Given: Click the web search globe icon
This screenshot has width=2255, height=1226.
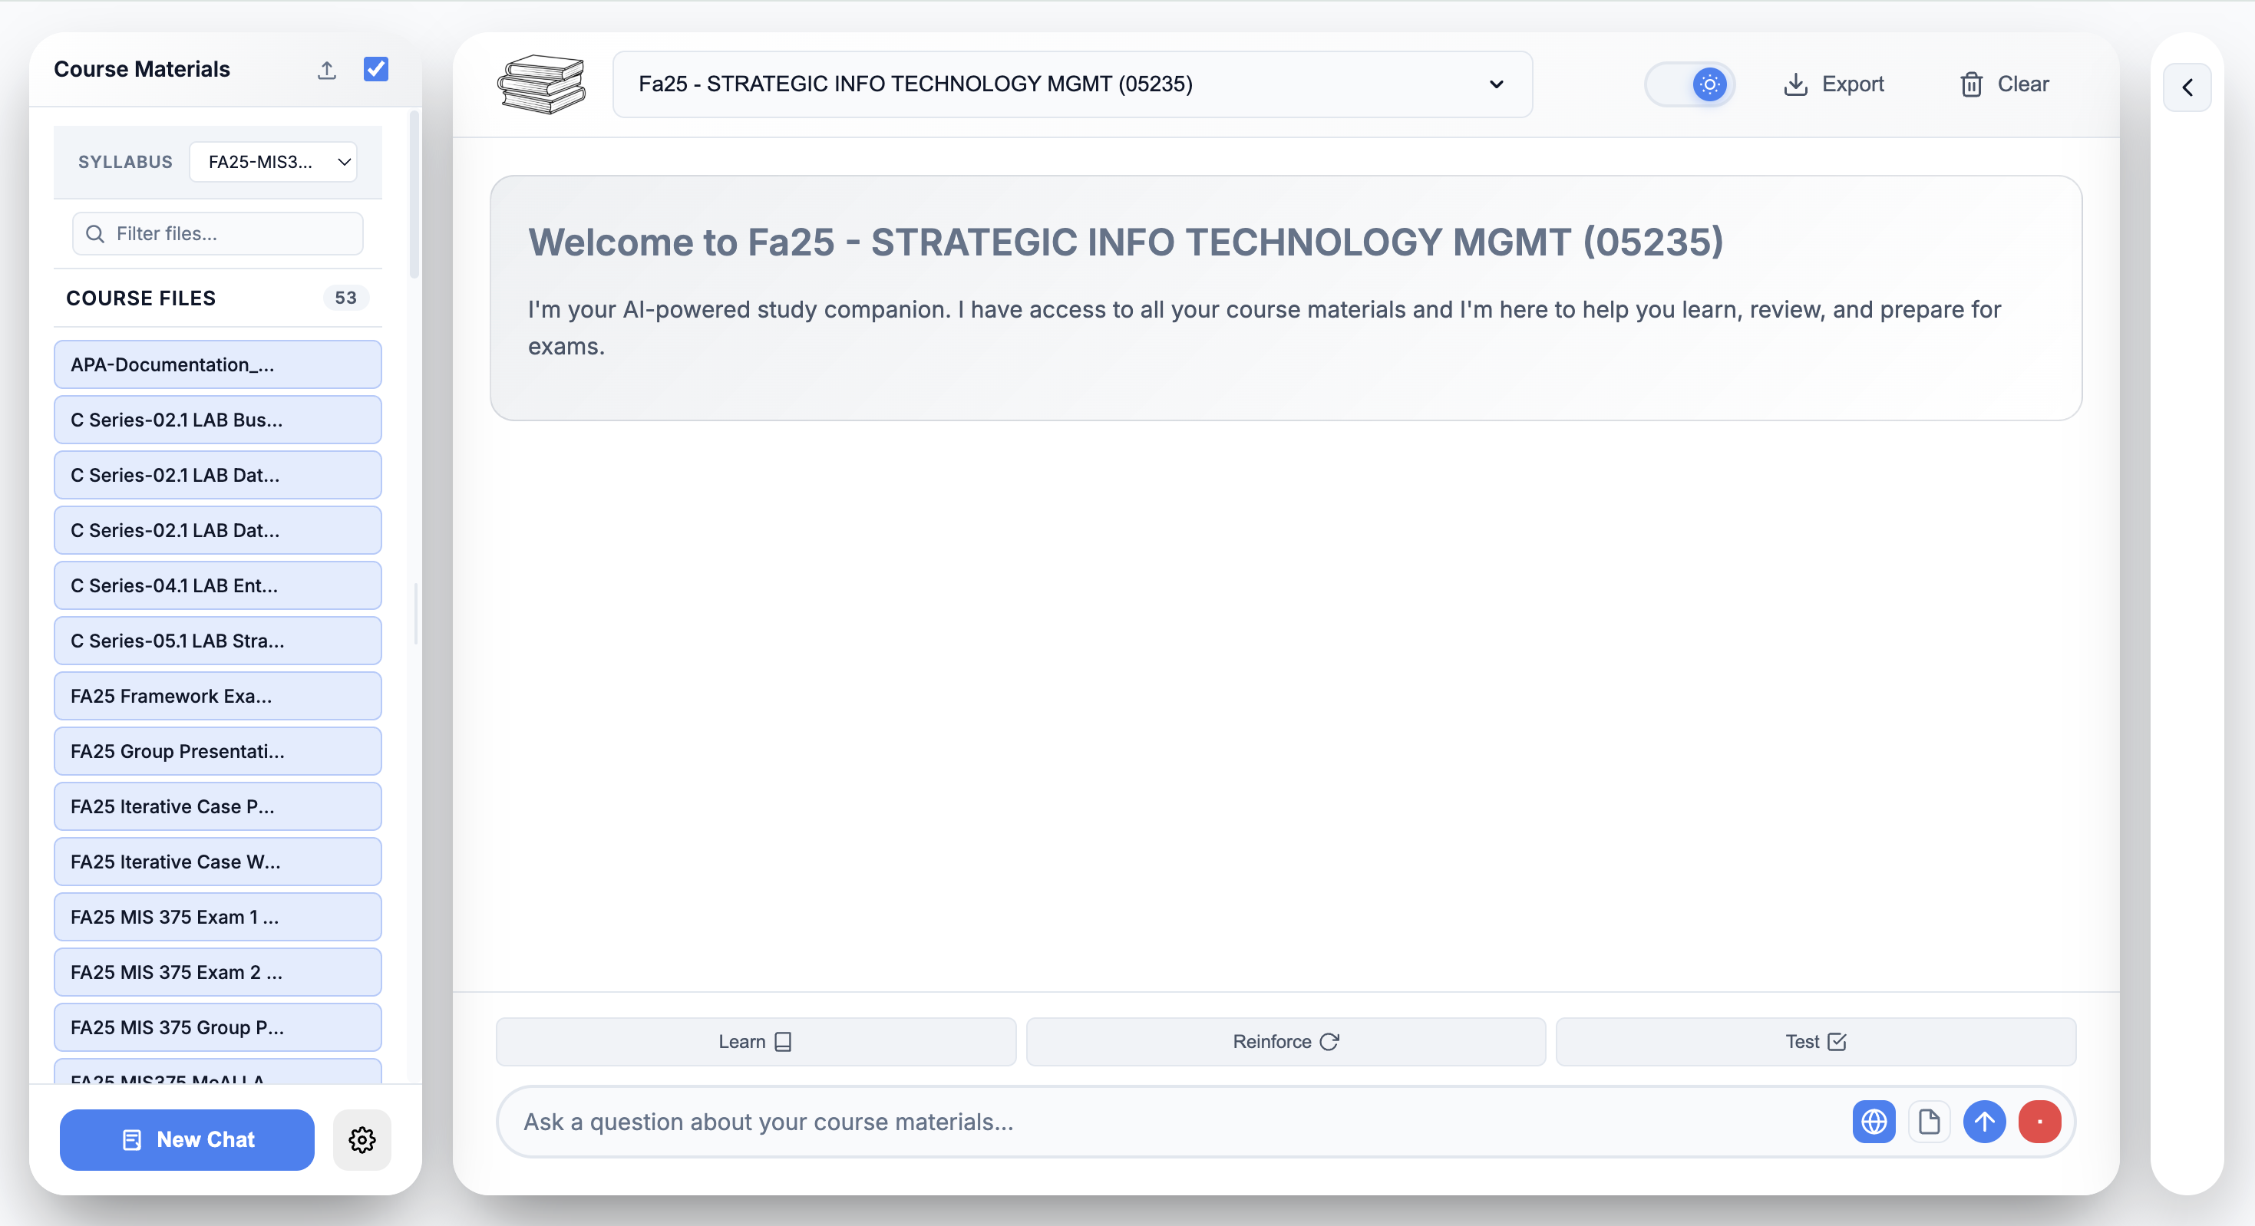Looking at the screenshot, I should click(x=1874, y=1122).
